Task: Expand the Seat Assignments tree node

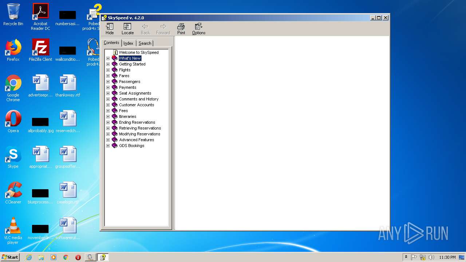Action: pos(108,93)
